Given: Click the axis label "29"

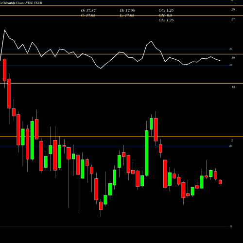Looking at the screenshot, I should 233,10.
